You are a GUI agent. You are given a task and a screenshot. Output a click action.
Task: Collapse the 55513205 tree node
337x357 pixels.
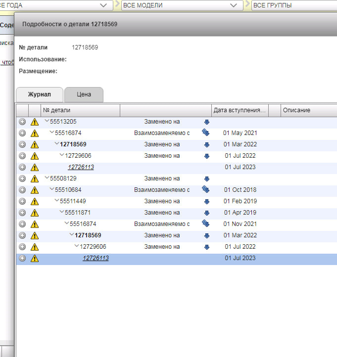pyautogui.click(x=47, y=122)
